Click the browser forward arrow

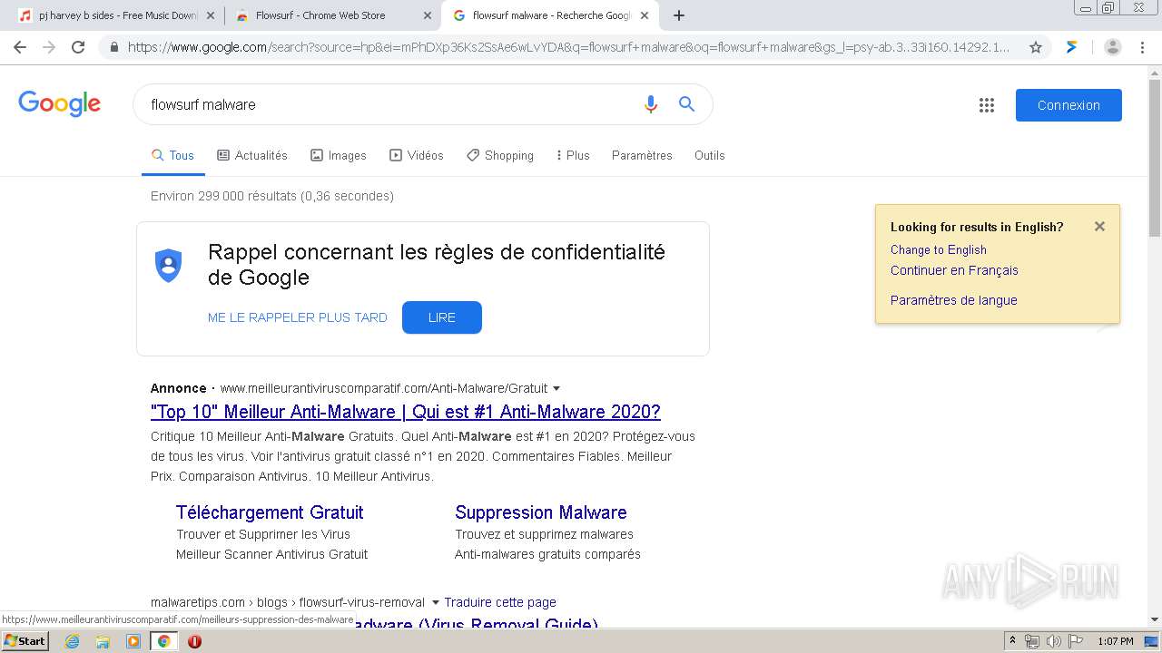pos(49,47)
